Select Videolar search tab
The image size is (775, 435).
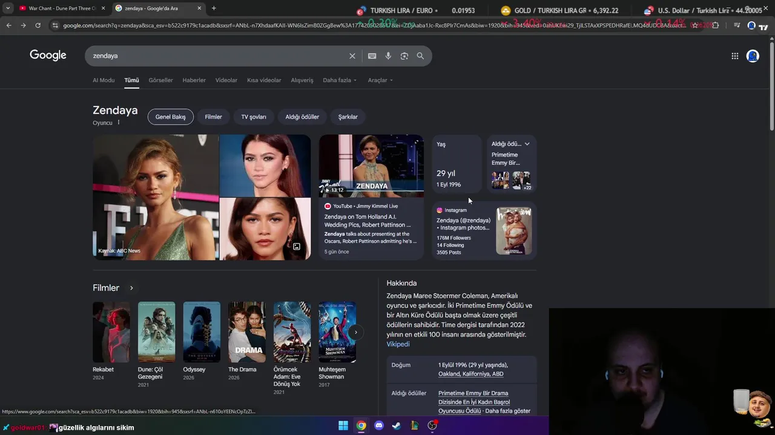pos(226,80)
